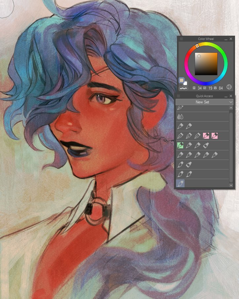Select the first pen nib in the pink-icon row
Viewport: 239px width, 299px height.
(x=180, y=136)
